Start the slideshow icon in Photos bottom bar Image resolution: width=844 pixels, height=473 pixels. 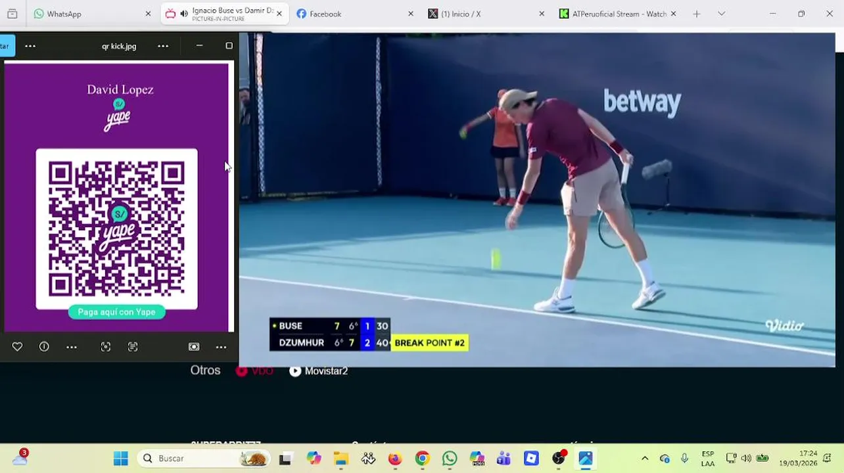point(194,347)
